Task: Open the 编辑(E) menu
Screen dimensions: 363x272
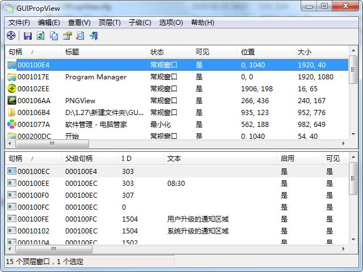Action: 49,23
